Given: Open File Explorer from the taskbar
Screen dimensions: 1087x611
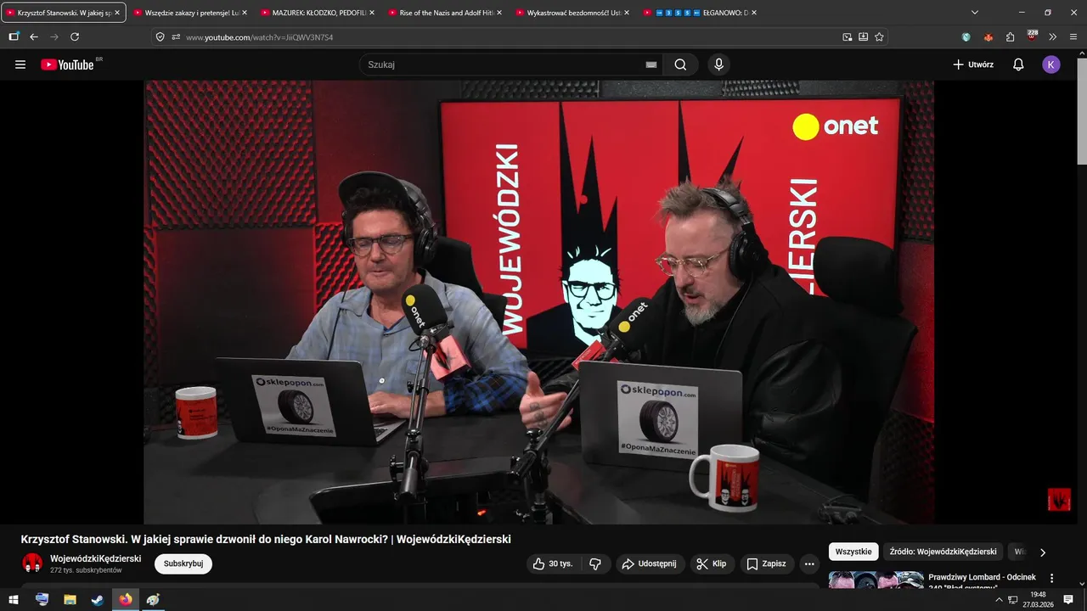Looking at the screenshot, I should click(70, 599).
